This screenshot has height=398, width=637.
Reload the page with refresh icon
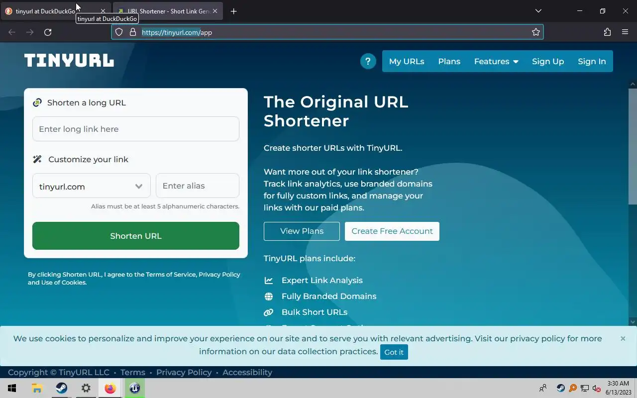(x=48, y=32)
